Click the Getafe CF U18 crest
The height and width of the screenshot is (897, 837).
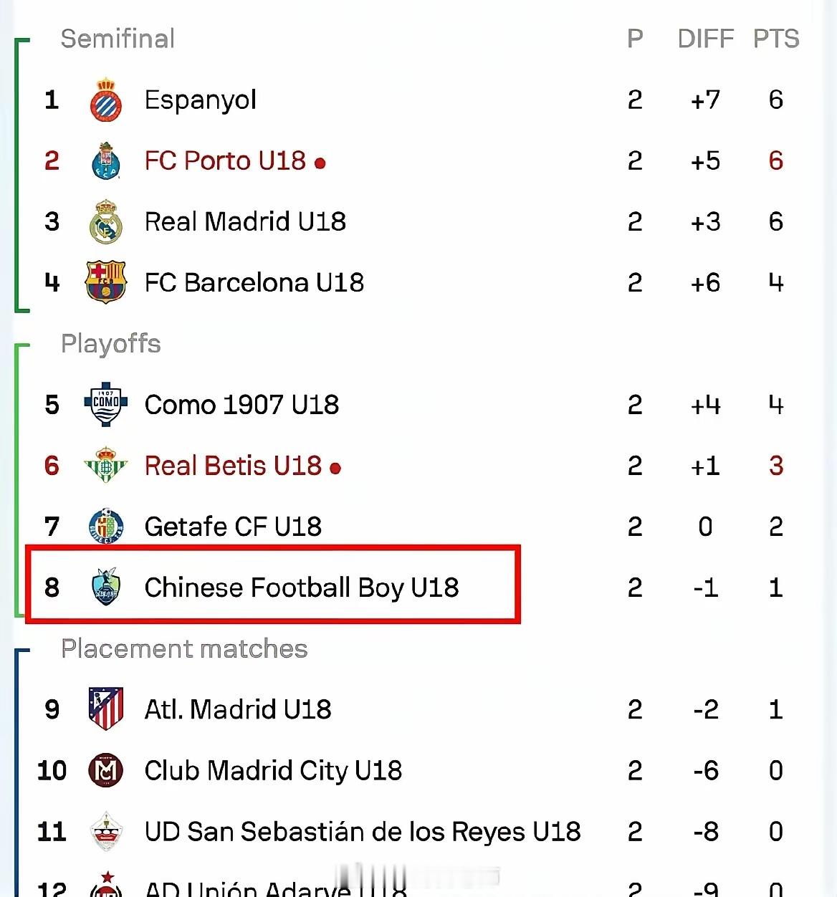(106, 526)
